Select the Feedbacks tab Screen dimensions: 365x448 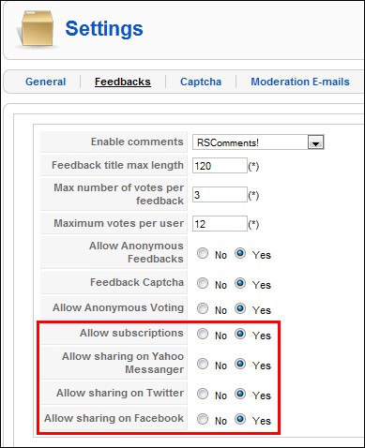click(123, 82)
